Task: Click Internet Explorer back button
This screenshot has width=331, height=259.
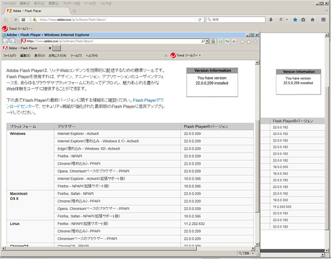Action: click(x=6, y=41)
